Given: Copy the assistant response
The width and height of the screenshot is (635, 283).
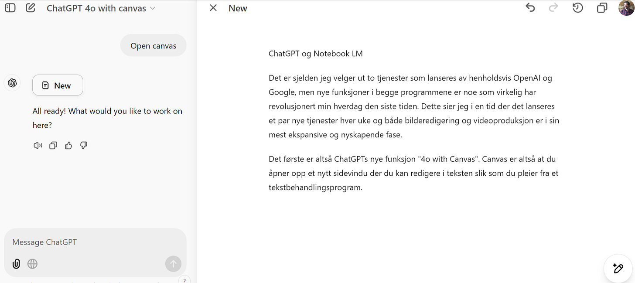Looking at the screenshot, I should point(53,146).
